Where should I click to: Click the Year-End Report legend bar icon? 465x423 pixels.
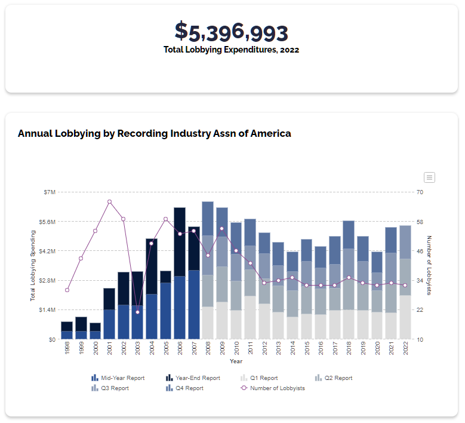pos(169,378)
